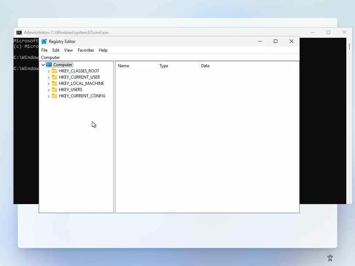Viewport: 355px width, 266px height.
Task: Click the HKEY_LOCAL_MACHINE folder icon
Action: [54, 83]
